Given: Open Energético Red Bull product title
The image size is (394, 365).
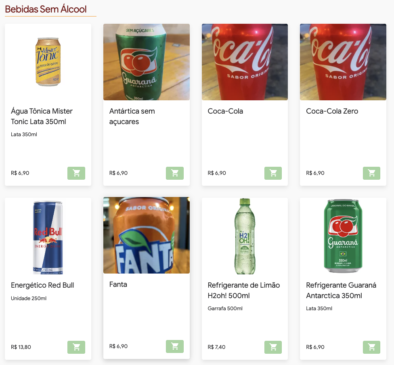Looking at the screenshot, I should 42,285.
